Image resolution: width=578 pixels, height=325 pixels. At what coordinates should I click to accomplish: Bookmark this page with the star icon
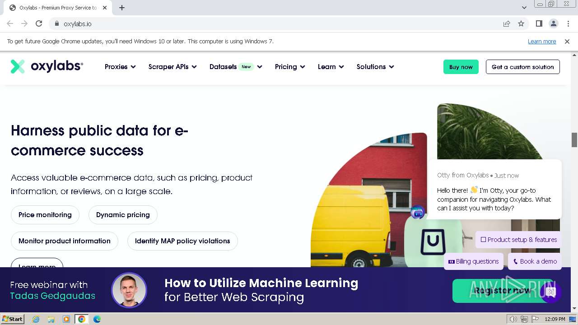521,23
